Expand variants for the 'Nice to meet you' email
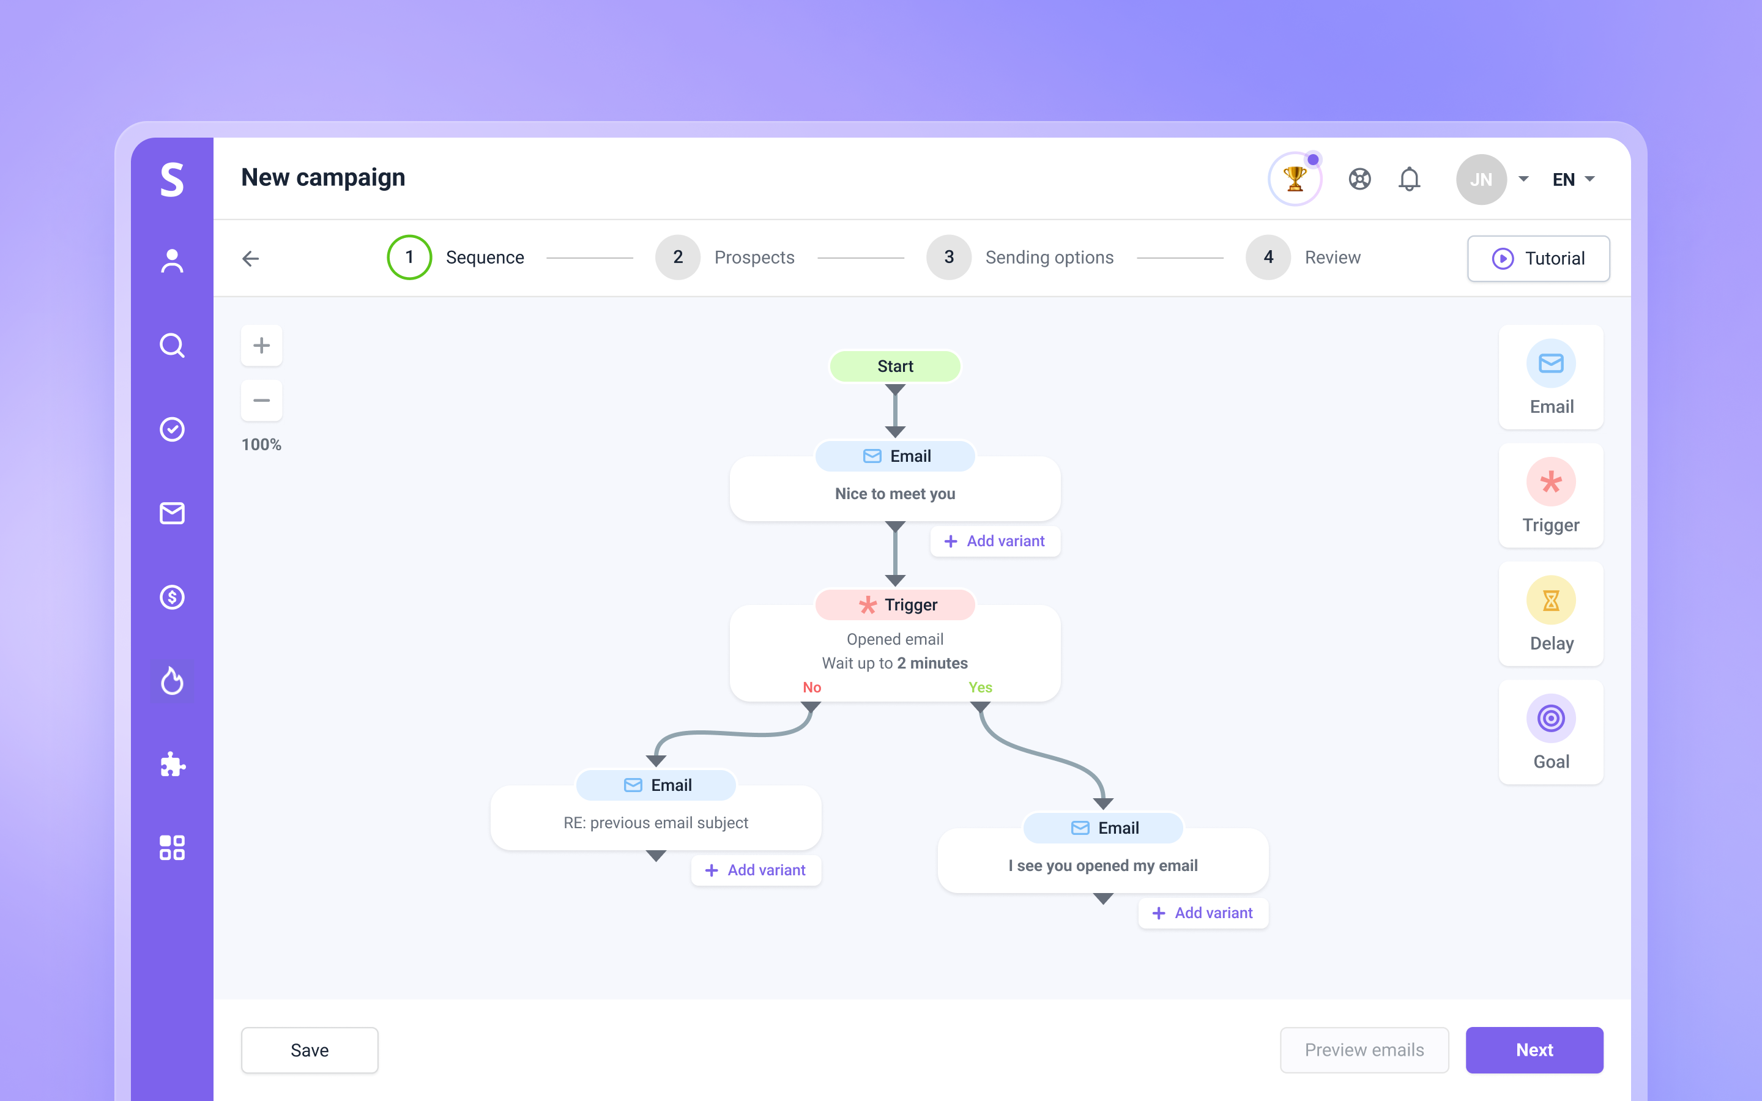The height and width of the screenshot is (1101, 1762). click(995, 541)
